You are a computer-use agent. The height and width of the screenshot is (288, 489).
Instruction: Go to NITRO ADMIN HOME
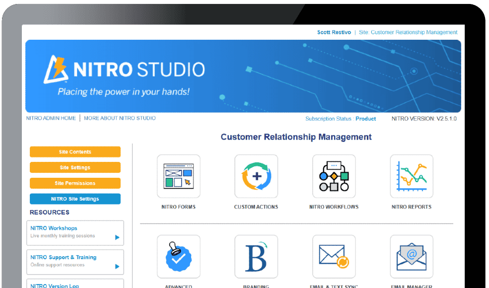pos(51,118)
